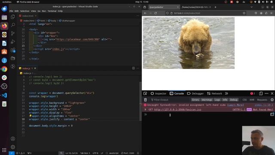Bookmark this page with the star icon

pos(244,13)
